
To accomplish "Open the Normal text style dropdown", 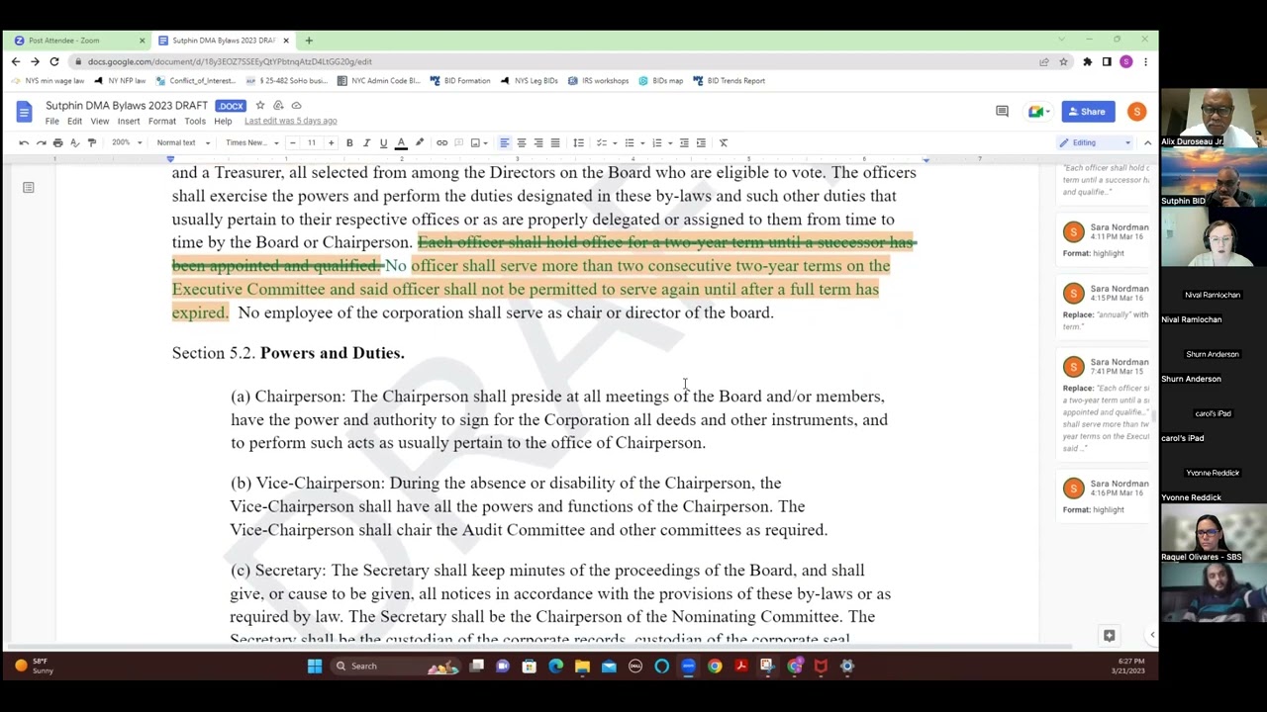I will tap(181, 142).
